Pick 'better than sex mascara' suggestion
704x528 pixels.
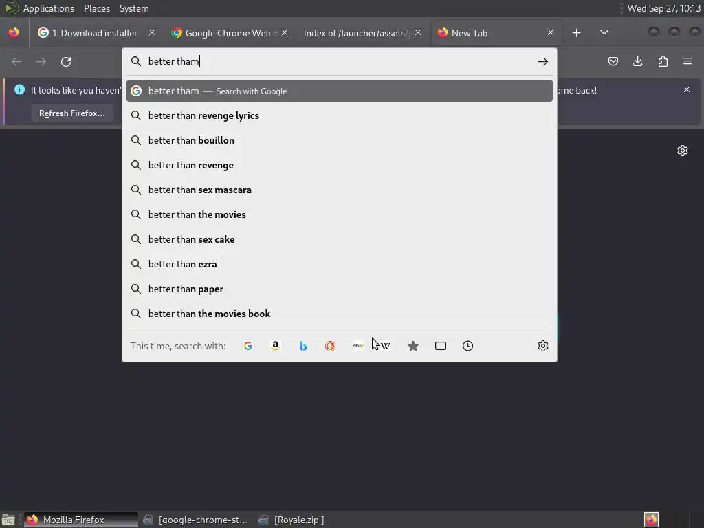(x=340, y=190)
